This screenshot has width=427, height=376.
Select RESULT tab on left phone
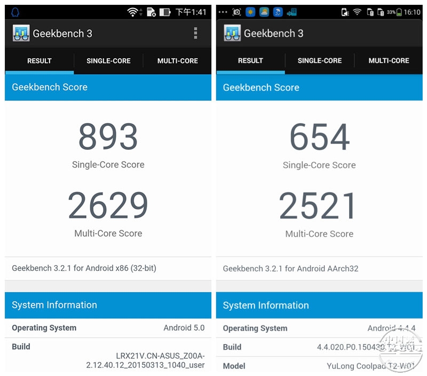[x=39, y=61]
